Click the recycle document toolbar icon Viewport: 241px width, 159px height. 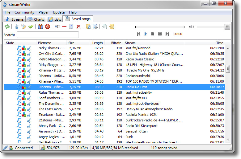[x=71, y=27]
